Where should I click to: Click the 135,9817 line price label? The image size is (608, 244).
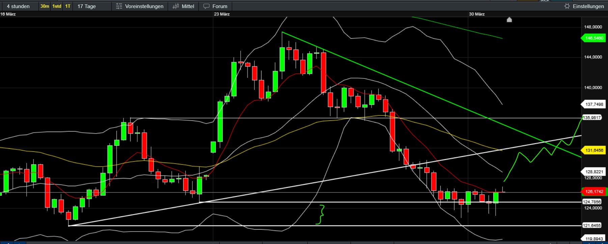pyautogui.click(x=592, y=118)
